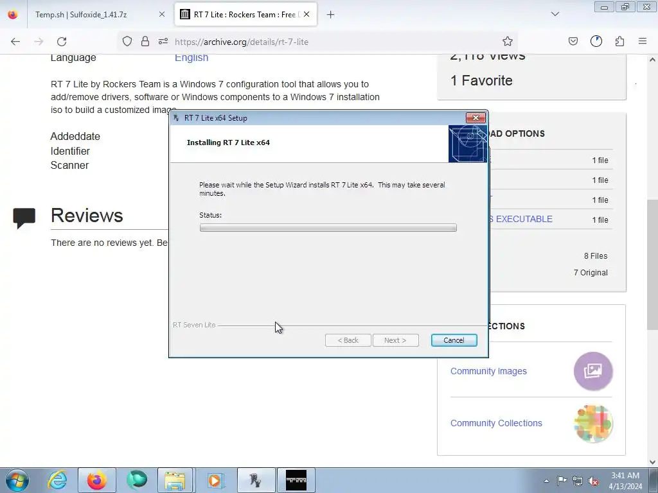658x493 pixels.
Task: Open site permissions icon in address bar
Action: (x=163, y=41)
